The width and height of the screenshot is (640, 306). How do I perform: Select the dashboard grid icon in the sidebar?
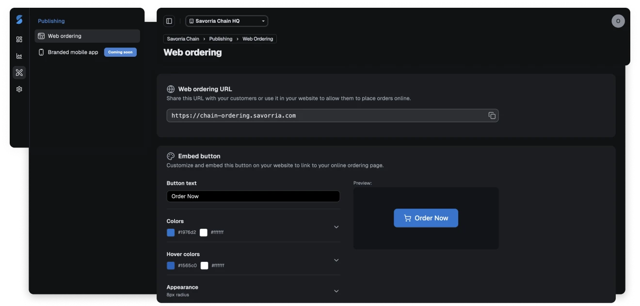[x=19, y=39]
